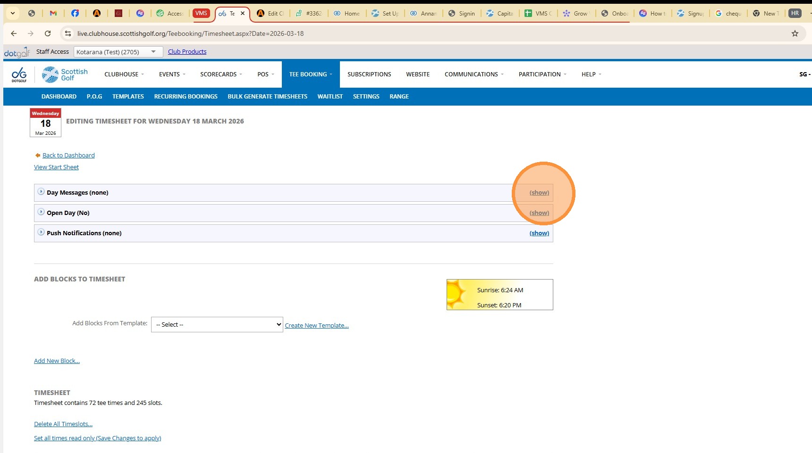Click the dotgolf logo in the staff bar
The image size is (812, 453).
point(17,53)
